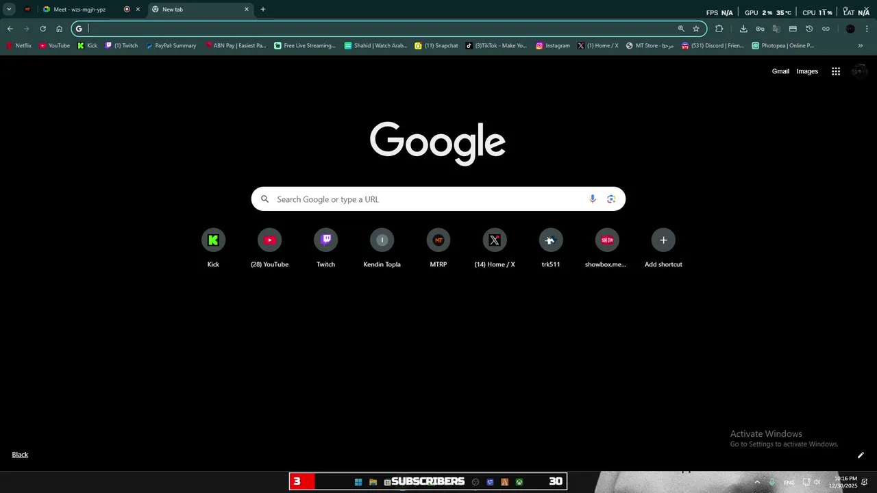Screen dimensions: 877x493
Task: Open the Xbox app on taskbar
Action: point(519,482)
